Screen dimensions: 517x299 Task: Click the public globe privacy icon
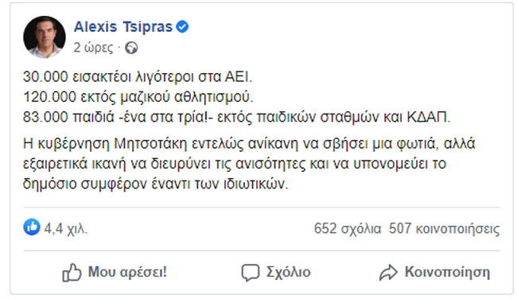point(131,49)
